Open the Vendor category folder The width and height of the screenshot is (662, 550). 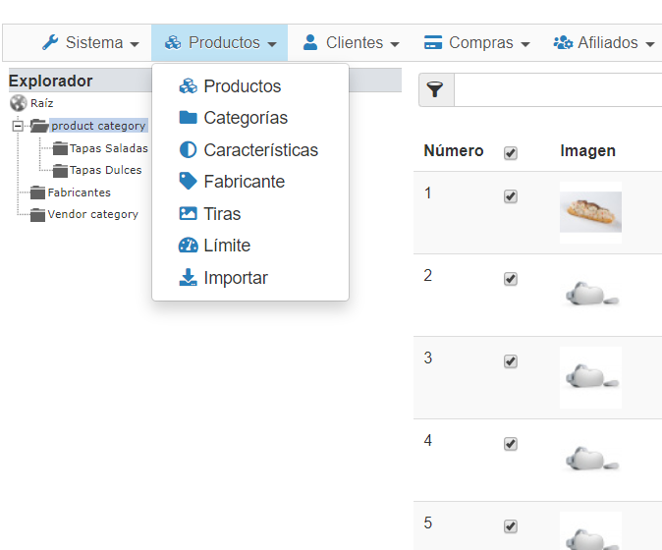pyautogui.click(x=92, y=214)
